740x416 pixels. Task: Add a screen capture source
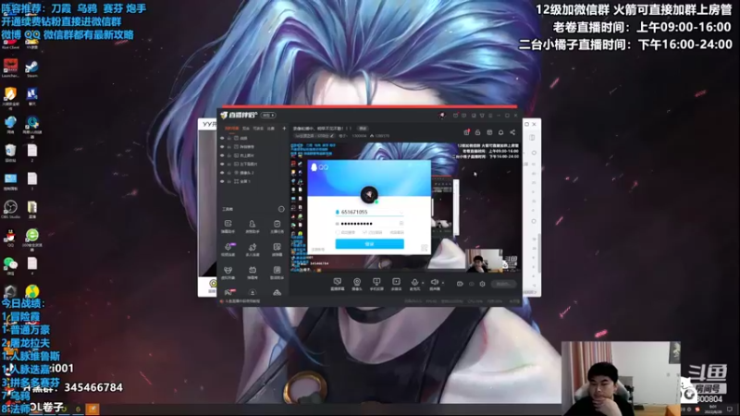(x=337, y=284)
